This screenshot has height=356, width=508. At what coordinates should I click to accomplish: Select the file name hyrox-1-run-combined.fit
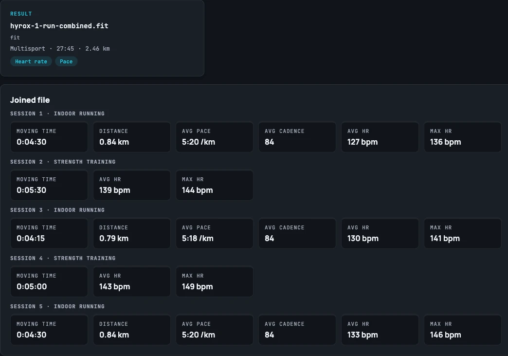click(x=59, y=26)
